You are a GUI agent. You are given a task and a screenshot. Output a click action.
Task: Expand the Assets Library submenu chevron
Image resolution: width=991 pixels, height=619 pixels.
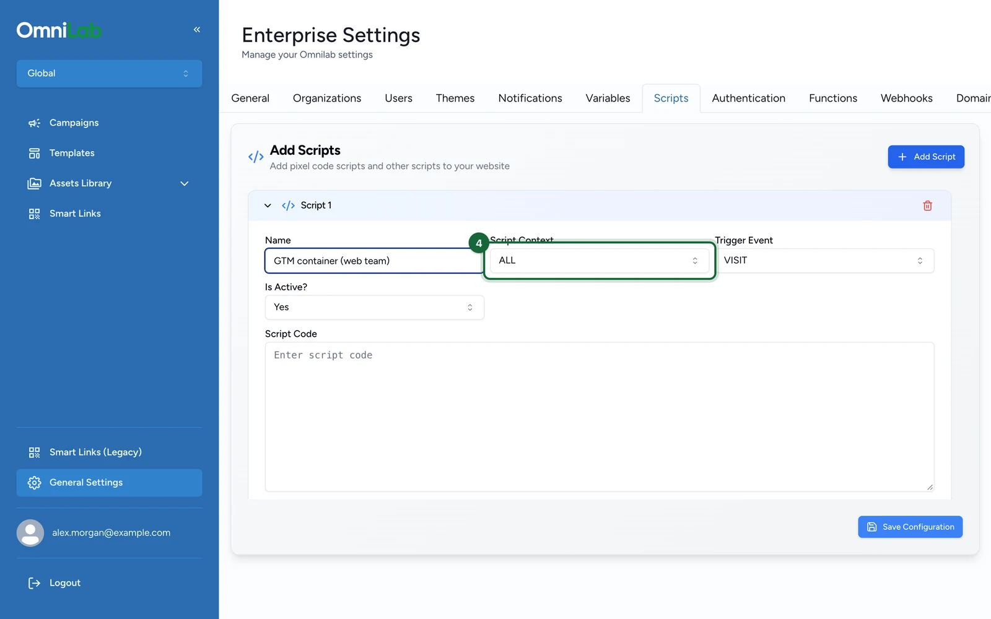pos(184,184)
